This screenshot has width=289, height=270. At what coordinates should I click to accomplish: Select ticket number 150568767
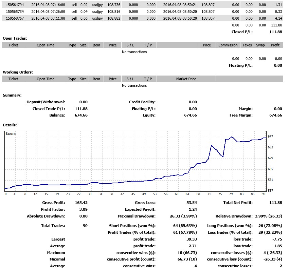[x=15, y=18]
